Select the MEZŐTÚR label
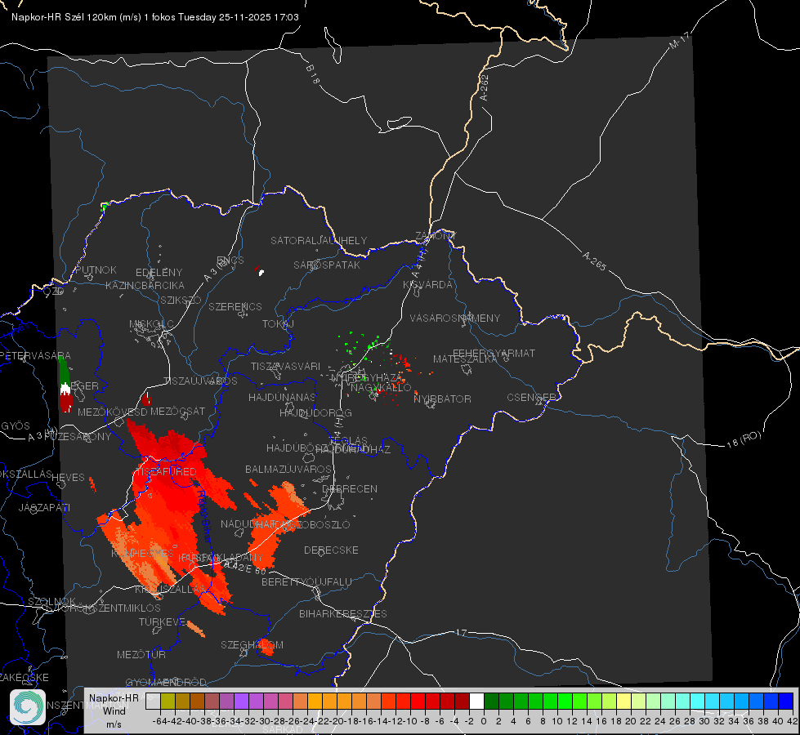800x735 pixels. (x=141, y=654)
